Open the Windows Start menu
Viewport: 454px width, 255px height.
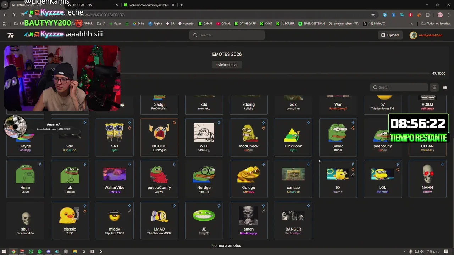tap(5, 251)
